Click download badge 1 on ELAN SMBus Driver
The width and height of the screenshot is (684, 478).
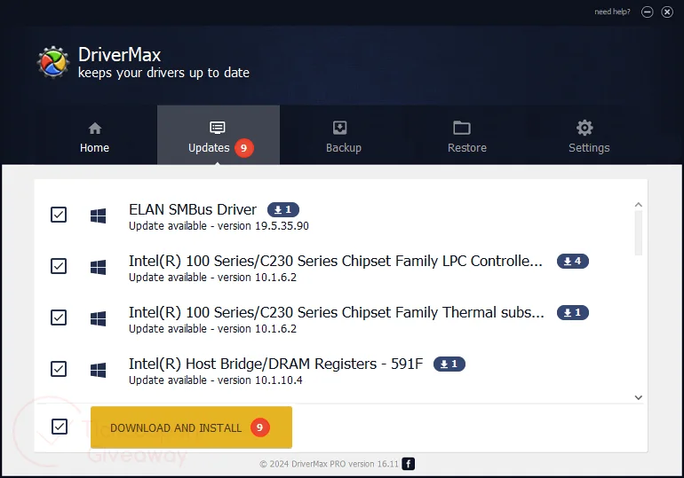pyautogui.click(x=283, y=210)
